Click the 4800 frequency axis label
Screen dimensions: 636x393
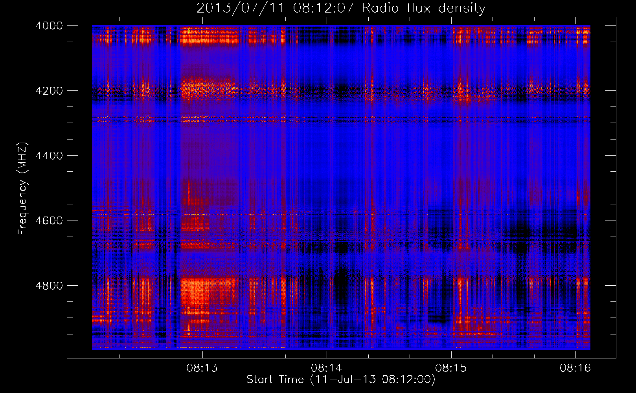click(x=49, y=286)
